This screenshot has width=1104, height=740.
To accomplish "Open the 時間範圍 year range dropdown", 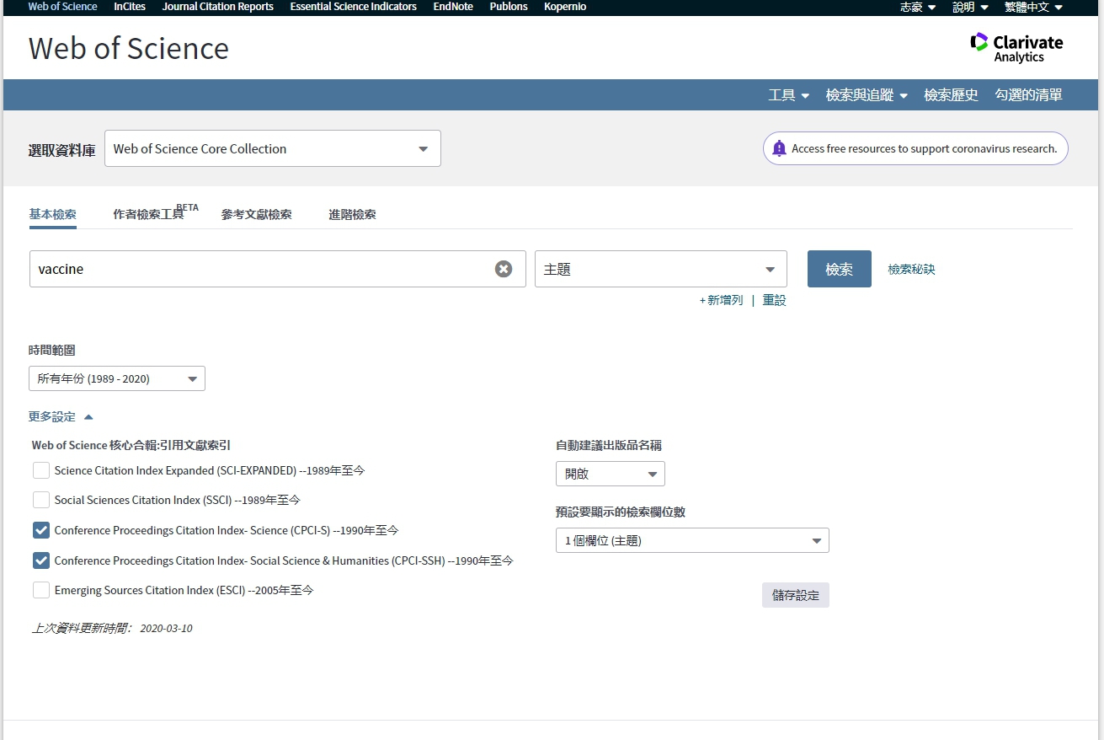I will (x=117, y=378).
